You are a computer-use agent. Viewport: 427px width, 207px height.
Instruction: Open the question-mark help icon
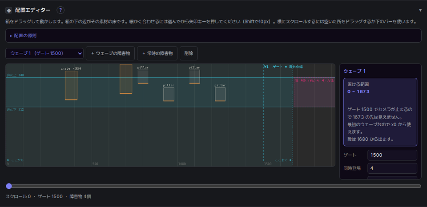[60, 10]
